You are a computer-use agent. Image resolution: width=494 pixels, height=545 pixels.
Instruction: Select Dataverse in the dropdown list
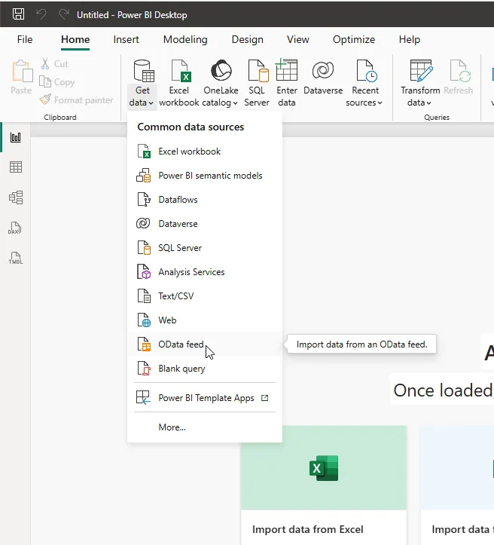point(205,223)
